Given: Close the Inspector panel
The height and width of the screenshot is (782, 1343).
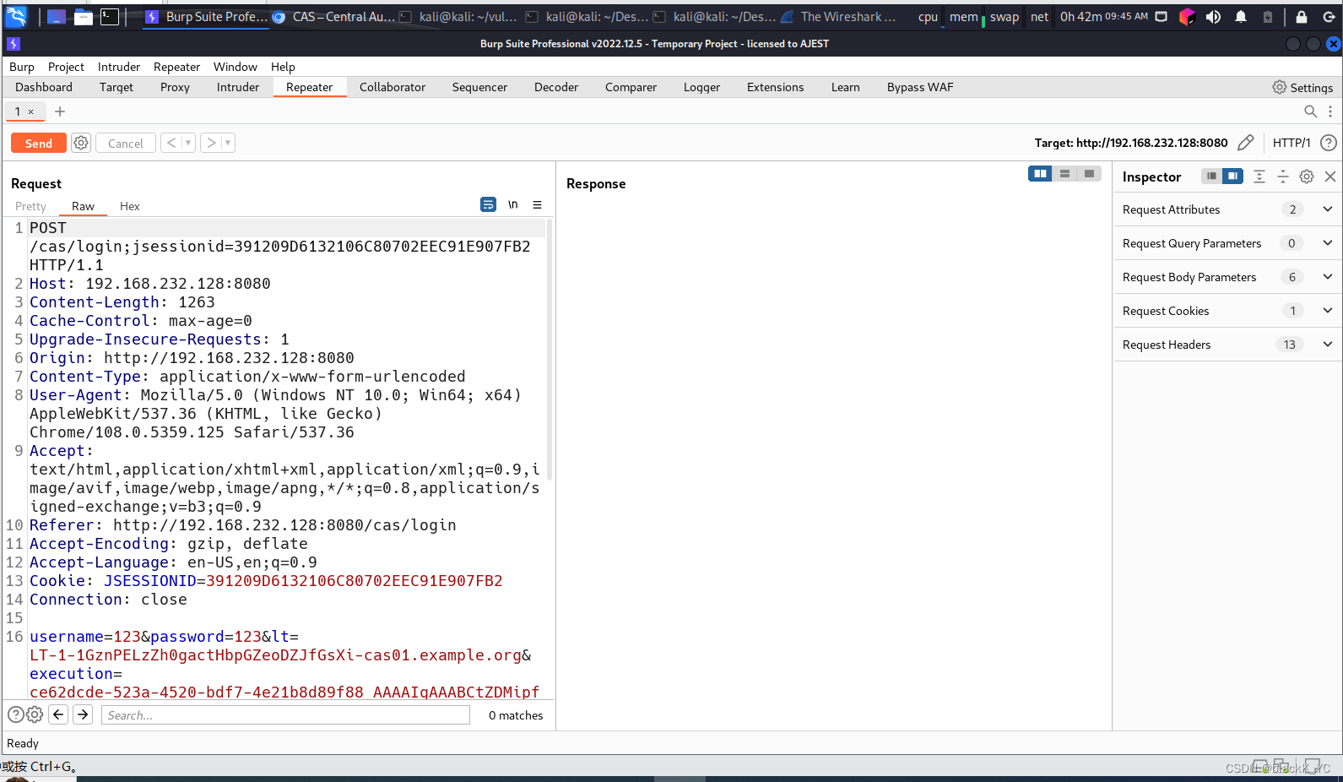Looking at the screenshot, I should pos(1330,176).
